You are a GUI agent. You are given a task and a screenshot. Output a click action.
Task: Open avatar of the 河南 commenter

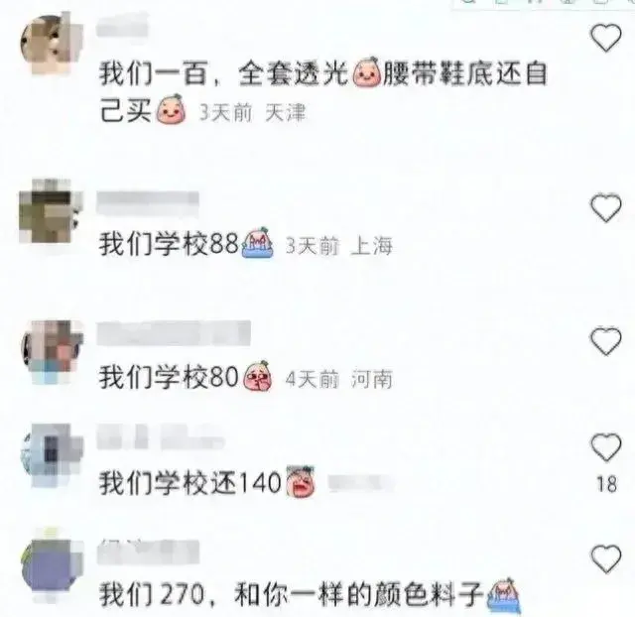[52, 352]
